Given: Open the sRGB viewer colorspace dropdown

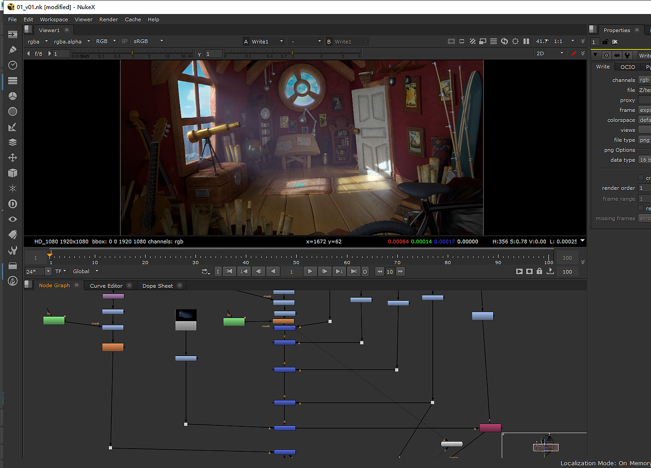Looking at the screenshot, I should click(148, 41).
